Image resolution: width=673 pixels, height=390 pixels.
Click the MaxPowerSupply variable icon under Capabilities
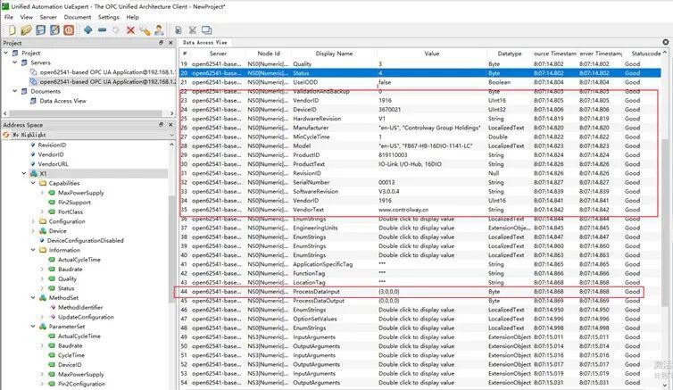52,193
